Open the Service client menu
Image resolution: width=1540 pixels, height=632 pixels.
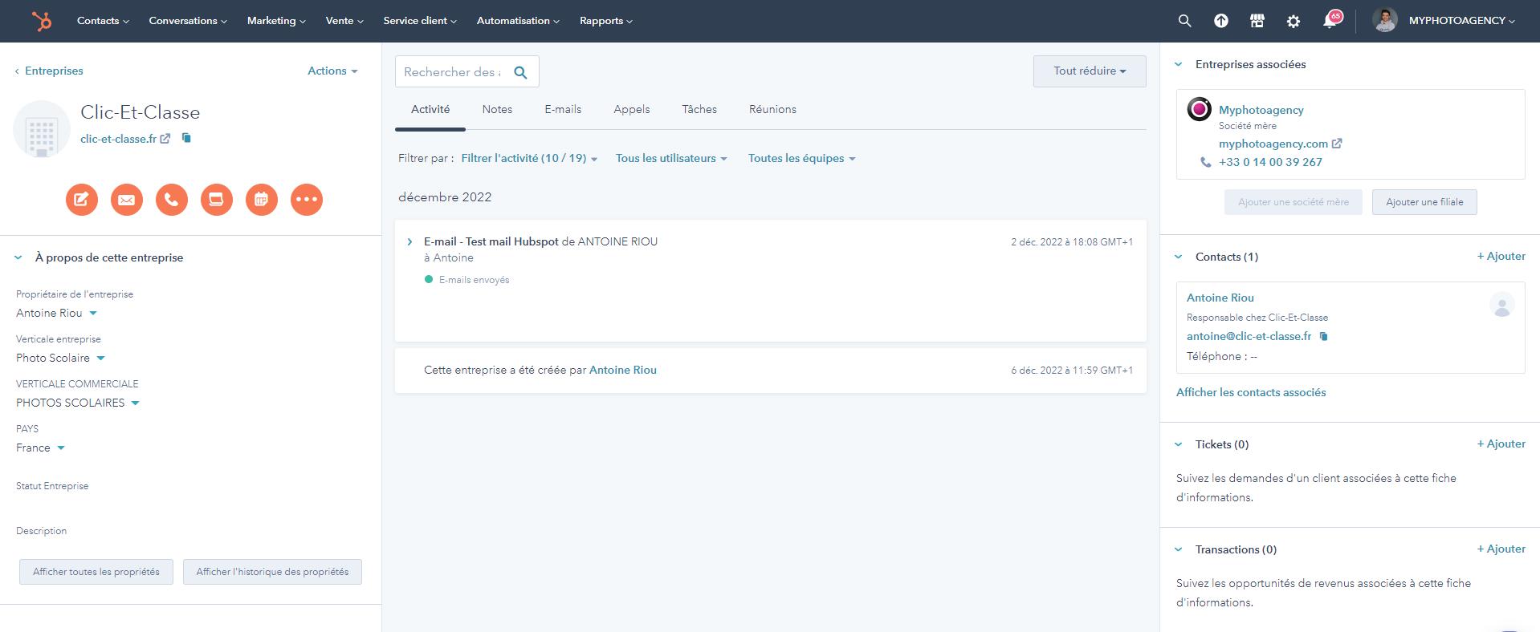click(420, 21)
